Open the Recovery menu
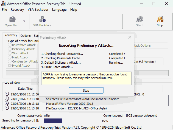 [x=17, y=10]
